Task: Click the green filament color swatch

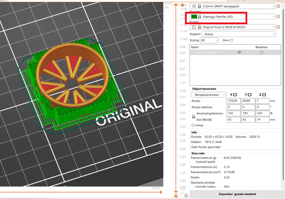Action: pos(194,17)
